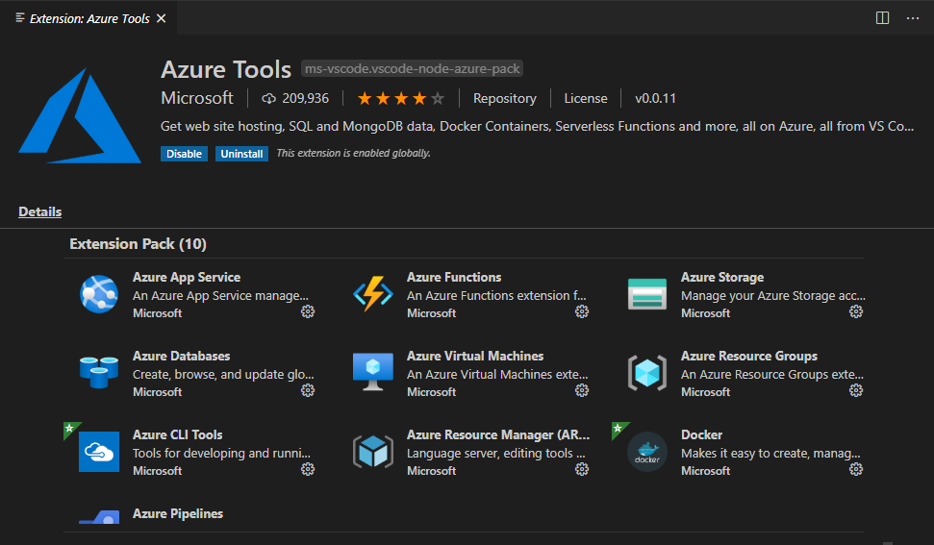Click the Azure Resource Groups cube icon
This screenshot has width=934, height=545.
click(647, 373)
